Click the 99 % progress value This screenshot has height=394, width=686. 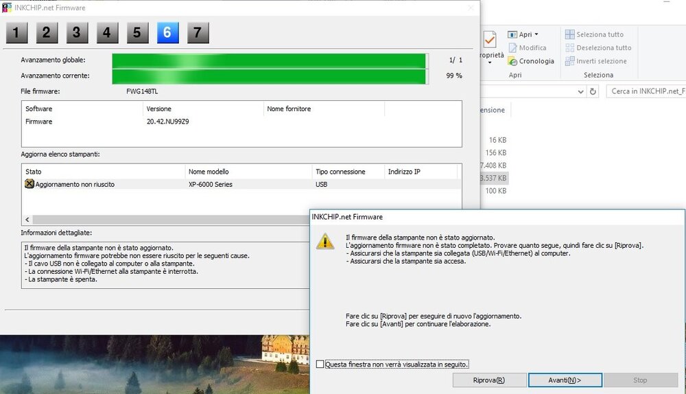coord(454,76)
